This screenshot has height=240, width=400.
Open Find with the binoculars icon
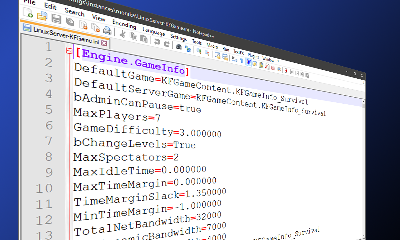(x=179, y=46)
